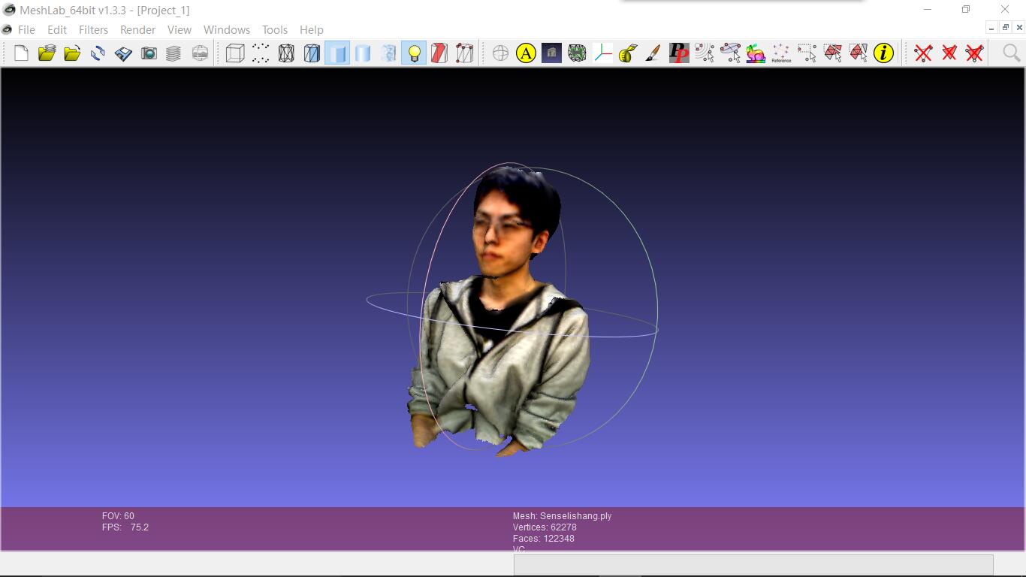
Task: Click the 'Faces: 122348' text
Action: pos(543,539)
